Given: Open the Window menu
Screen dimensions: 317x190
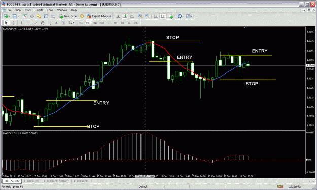Looking at the screenshot, I should click(x=62, y=10).
